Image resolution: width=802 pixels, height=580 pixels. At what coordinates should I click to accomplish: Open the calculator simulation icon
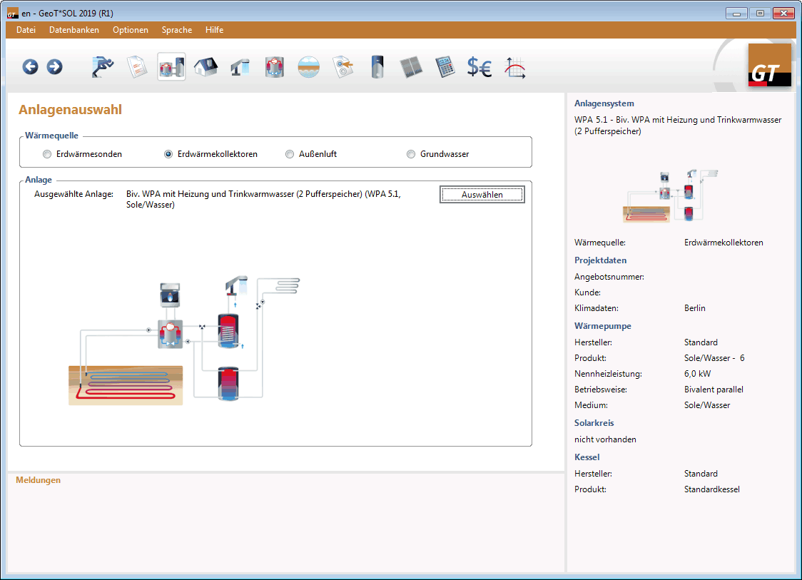(x=445, y=67)
